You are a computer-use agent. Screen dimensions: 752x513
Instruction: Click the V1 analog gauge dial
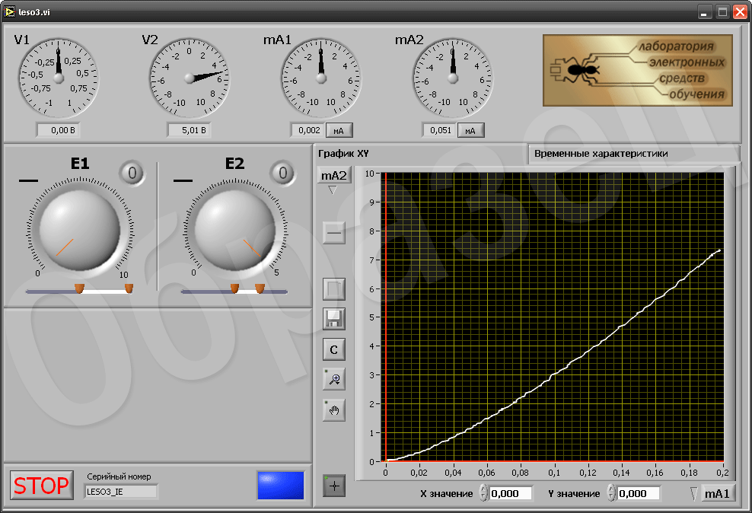(x=59, y=78)
